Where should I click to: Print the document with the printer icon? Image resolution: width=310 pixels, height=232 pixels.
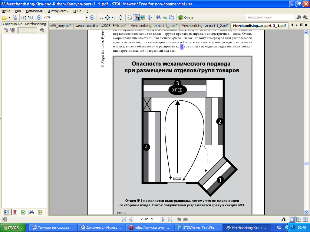click(x=15, y=18)
